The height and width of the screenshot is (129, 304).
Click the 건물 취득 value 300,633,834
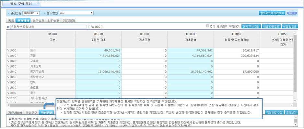pyautogui.click(x=250, y=56)
